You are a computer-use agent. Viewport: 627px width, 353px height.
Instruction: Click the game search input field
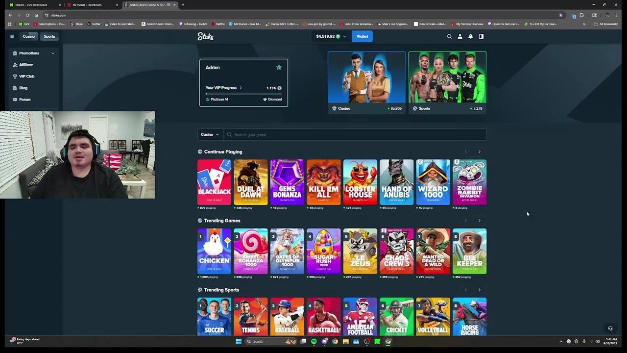355,134
